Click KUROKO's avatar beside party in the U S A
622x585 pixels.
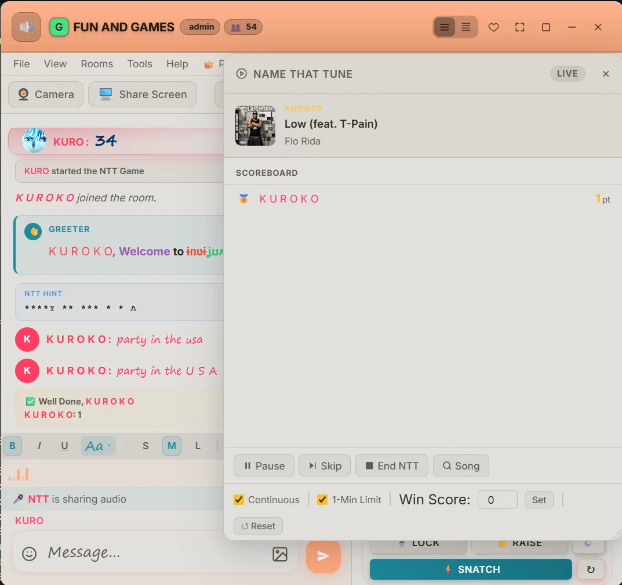point(27,370)
